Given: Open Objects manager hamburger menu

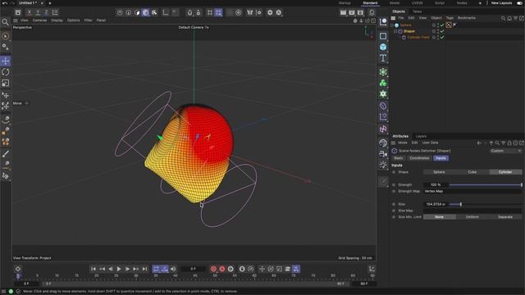Looking at the screenshot, I should point(394,18).
